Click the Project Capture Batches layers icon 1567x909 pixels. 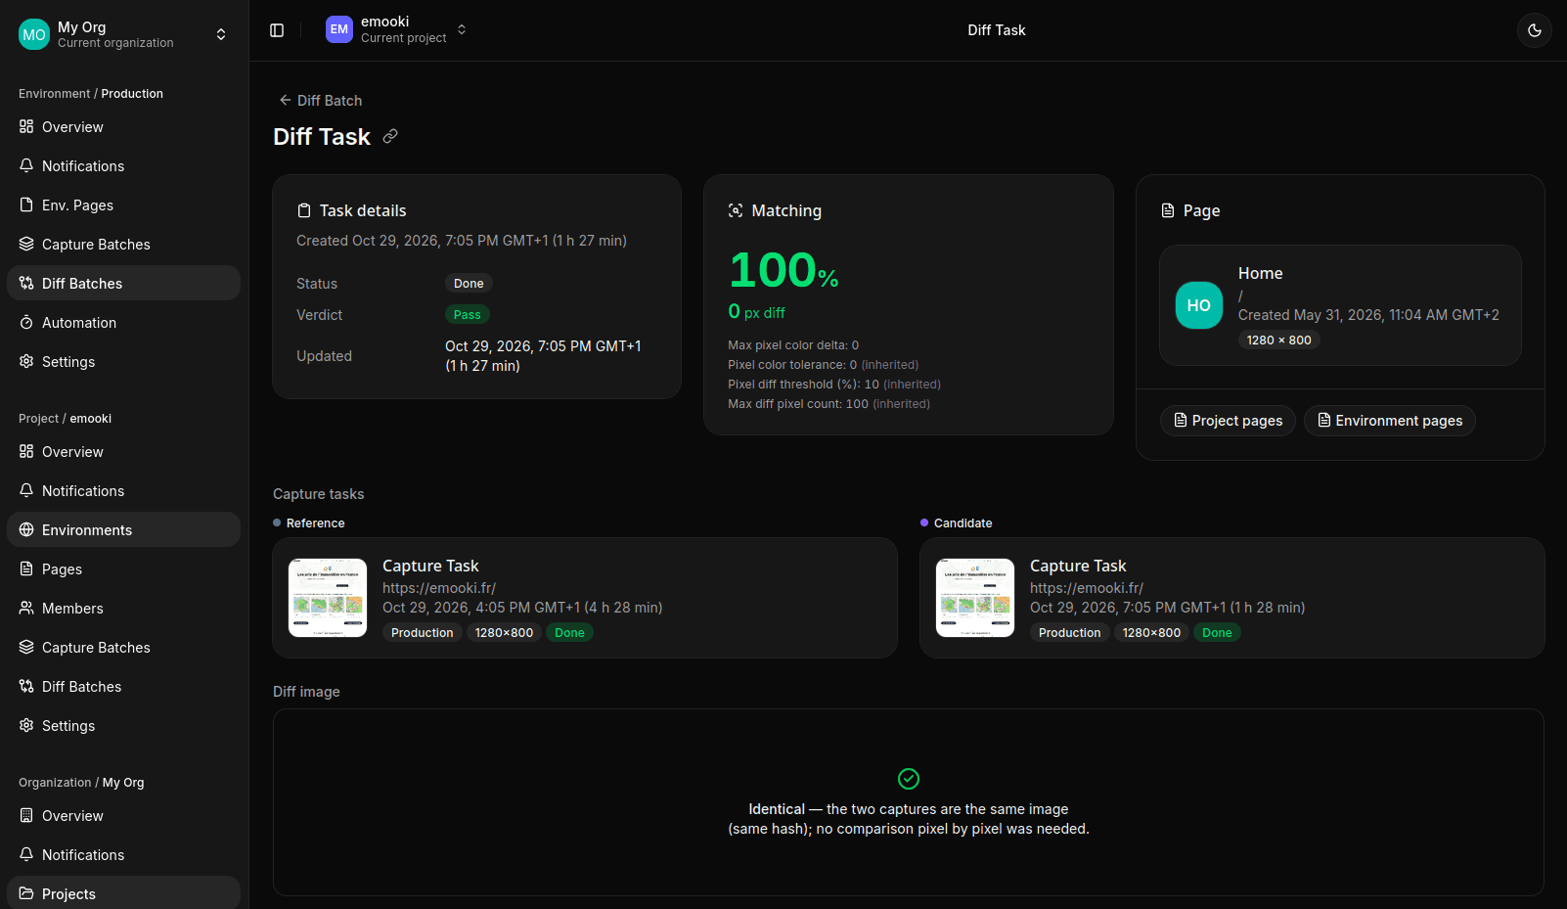tap(26, 647)
